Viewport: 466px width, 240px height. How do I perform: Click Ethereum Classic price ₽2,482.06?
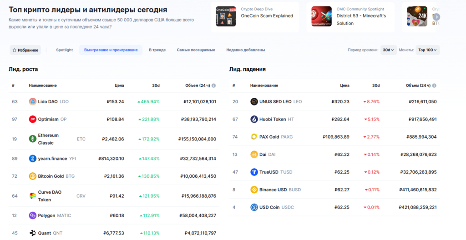pos(113,139)
